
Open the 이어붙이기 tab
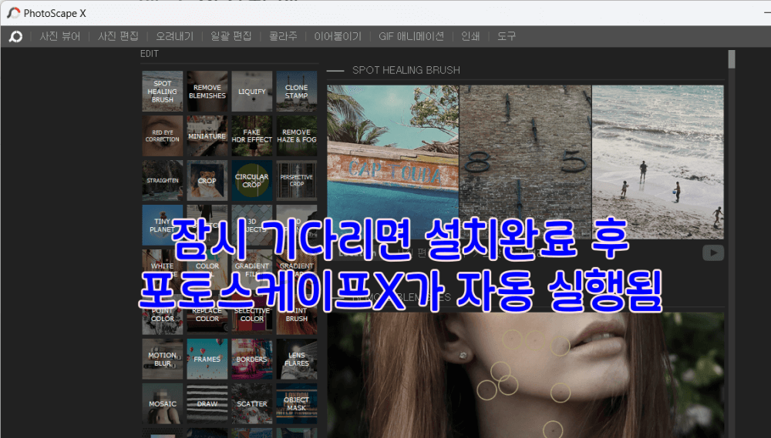coord(338,36)
